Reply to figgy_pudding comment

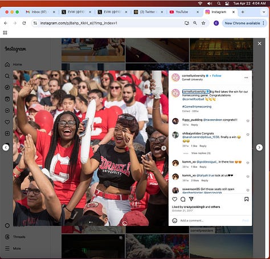194,125
